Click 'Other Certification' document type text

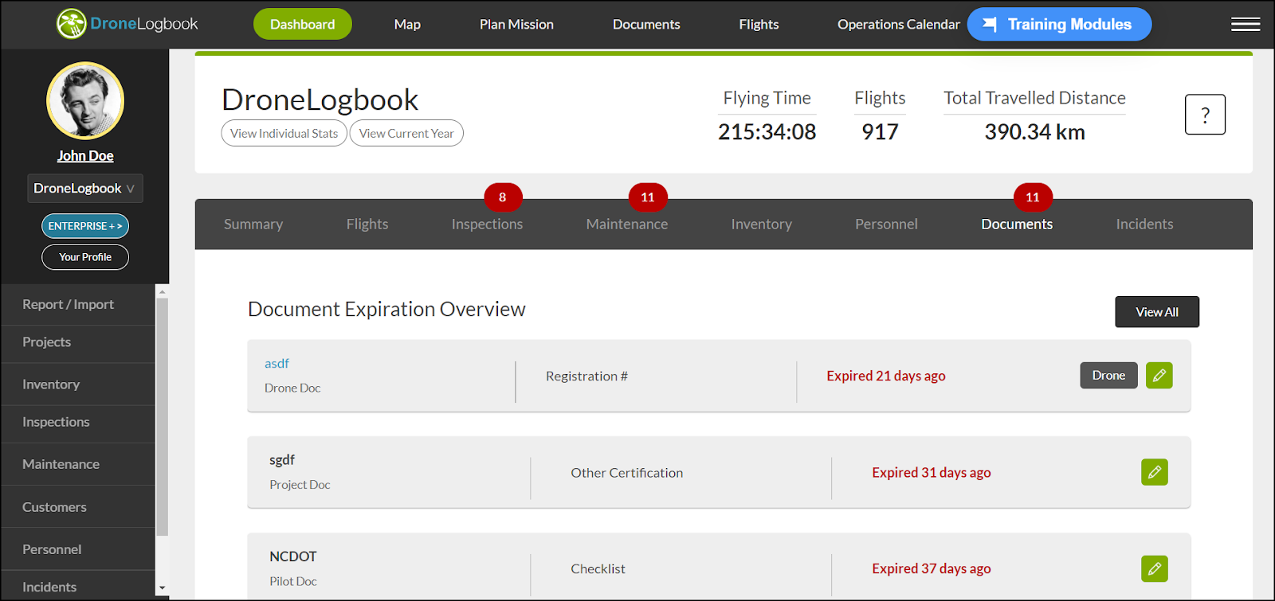pos(626,473)
